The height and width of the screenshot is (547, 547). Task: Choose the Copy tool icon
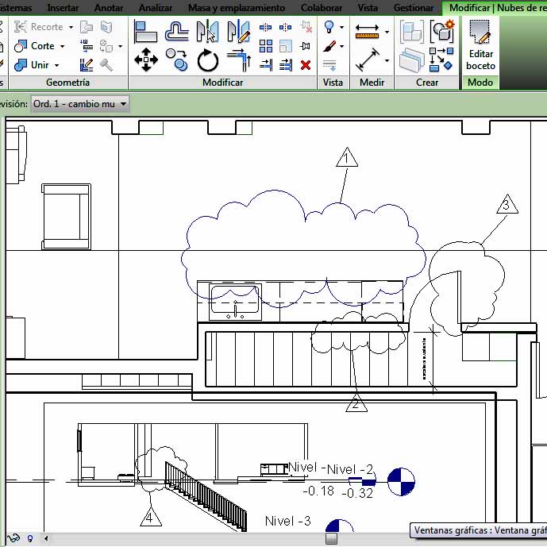point(176,59)
